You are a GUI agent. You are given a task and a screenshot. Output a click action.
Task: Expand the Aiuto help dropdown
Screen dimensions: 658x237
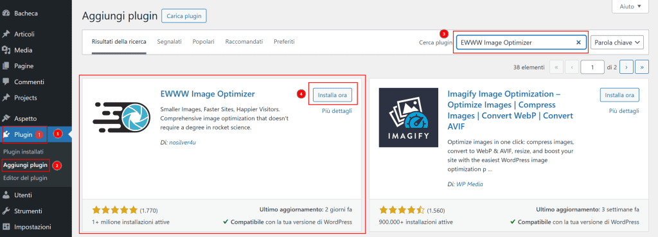pyautogui.click(x=630, y=6)
